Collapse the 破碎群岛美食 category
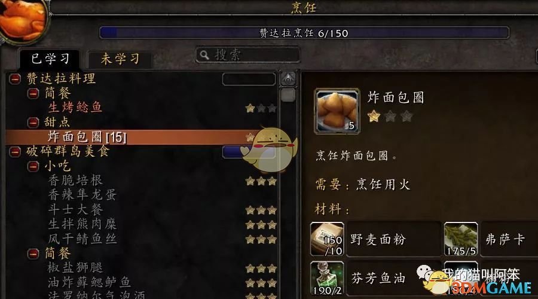Screen dimensions: 538x299 (15, 151)
